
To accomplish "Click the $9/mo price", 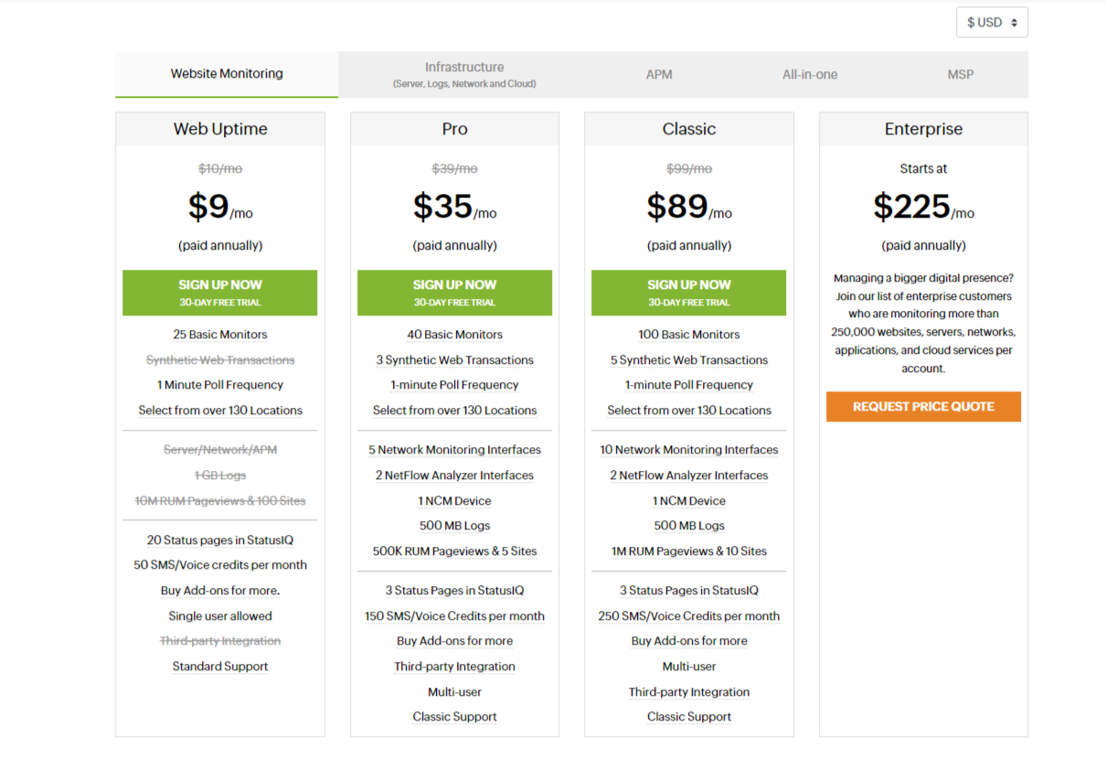I will (x=220, y=207).
